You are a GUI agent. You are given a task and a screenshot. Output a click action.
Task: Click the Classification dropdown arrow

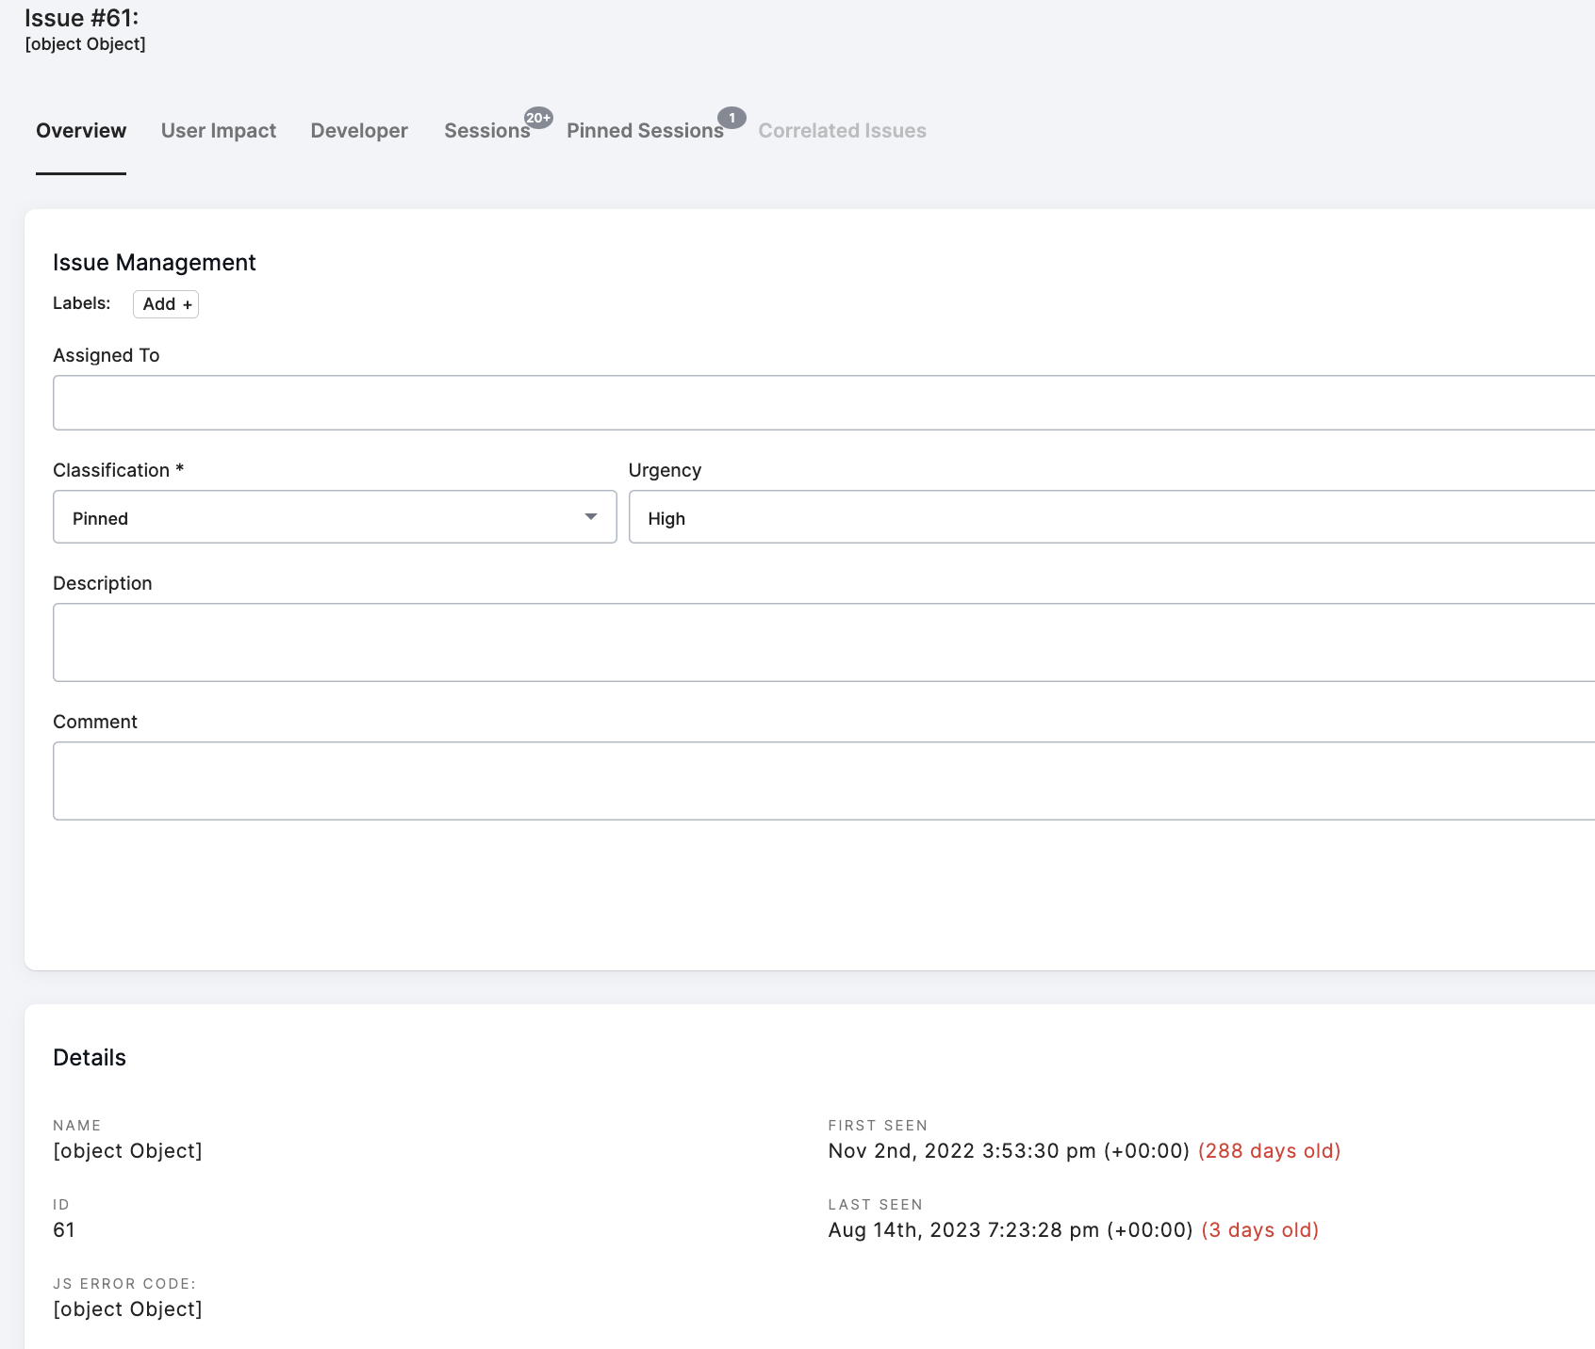pos(591,517)
